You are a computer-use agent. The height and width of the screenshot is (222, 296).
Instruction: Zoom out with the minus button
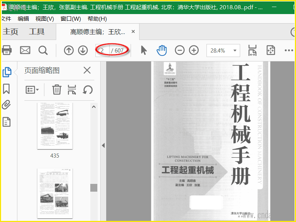(179, 50)
